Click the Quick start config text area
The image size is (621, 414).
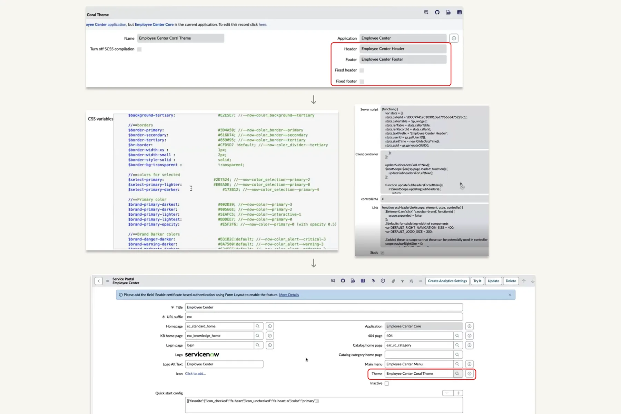tap(324, 405)
